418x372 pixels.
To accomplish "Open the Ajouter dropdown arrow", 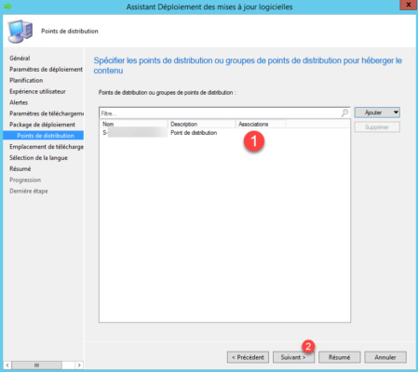I will pyautogui.click(x=396, y=113).
